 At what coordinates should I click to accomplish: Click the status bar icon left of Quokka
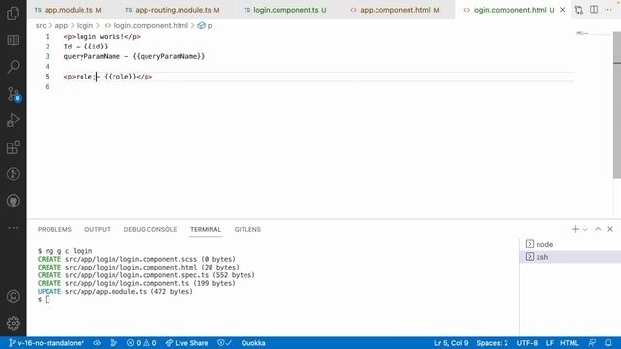point(224,343)
